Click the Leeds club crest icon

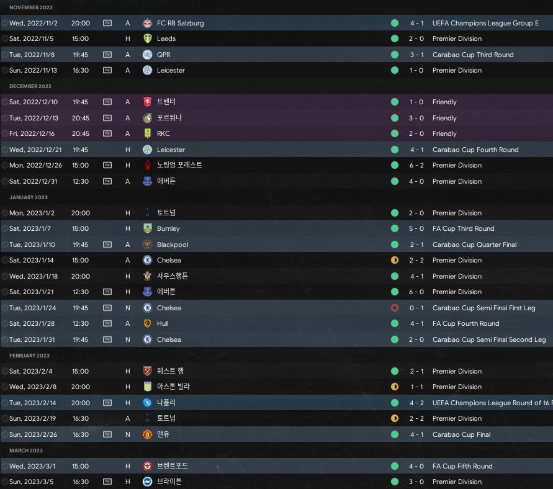tap(147, 38)
